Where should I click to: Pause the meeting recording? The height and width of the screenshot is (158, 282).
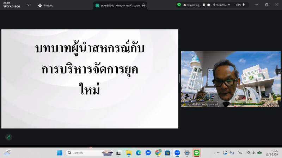click(x=204, y=5)
